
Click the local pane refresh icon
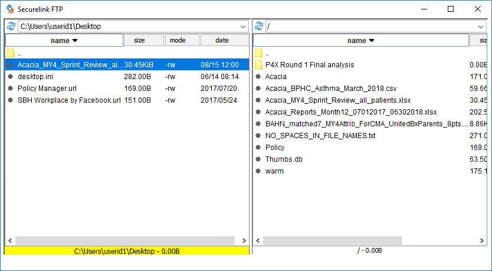point(11,27)
